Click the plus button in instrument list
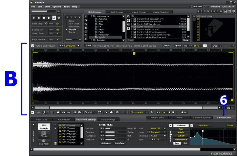This screenshot has height=156, width=237. click(194, 20)
